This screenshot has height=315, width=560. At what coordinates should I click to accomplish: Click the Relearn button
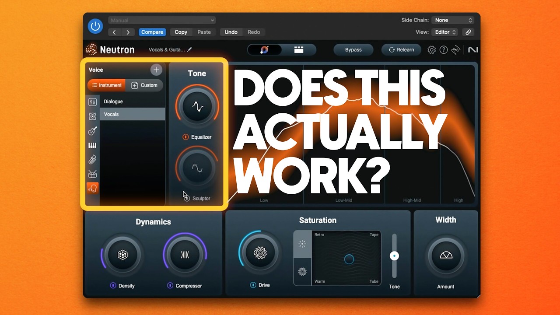401,50
